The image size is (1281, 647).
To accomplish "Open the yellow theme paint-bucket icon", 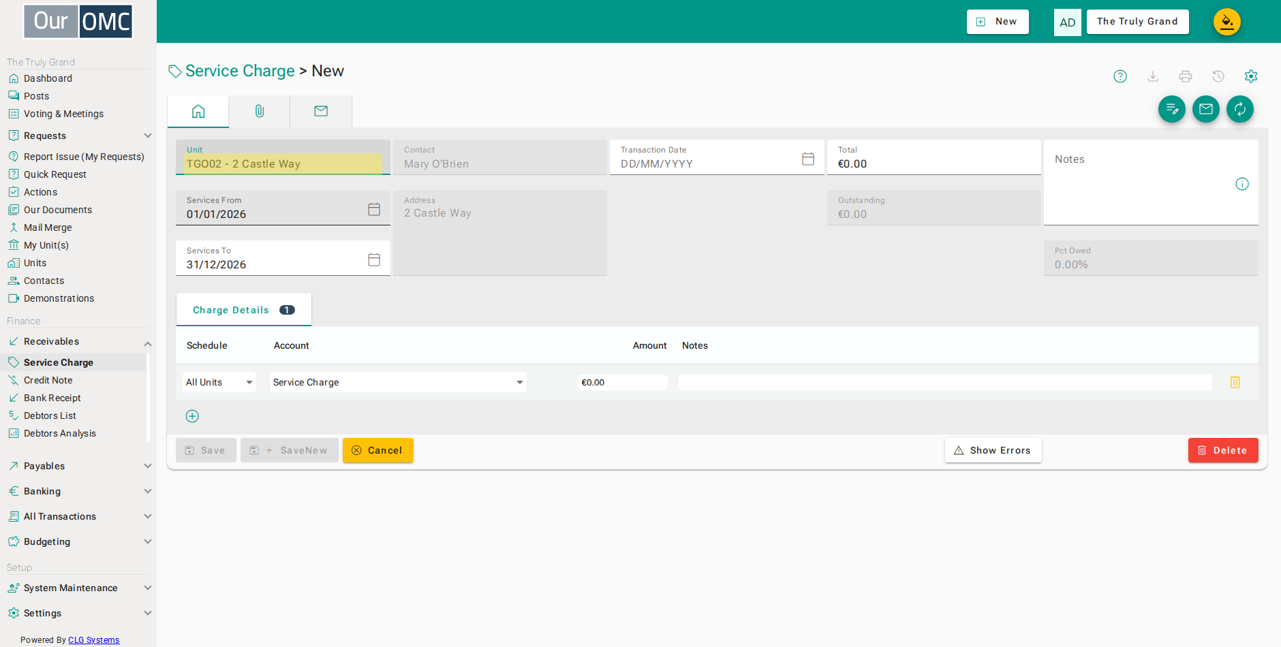I will tap(1227, 22).
